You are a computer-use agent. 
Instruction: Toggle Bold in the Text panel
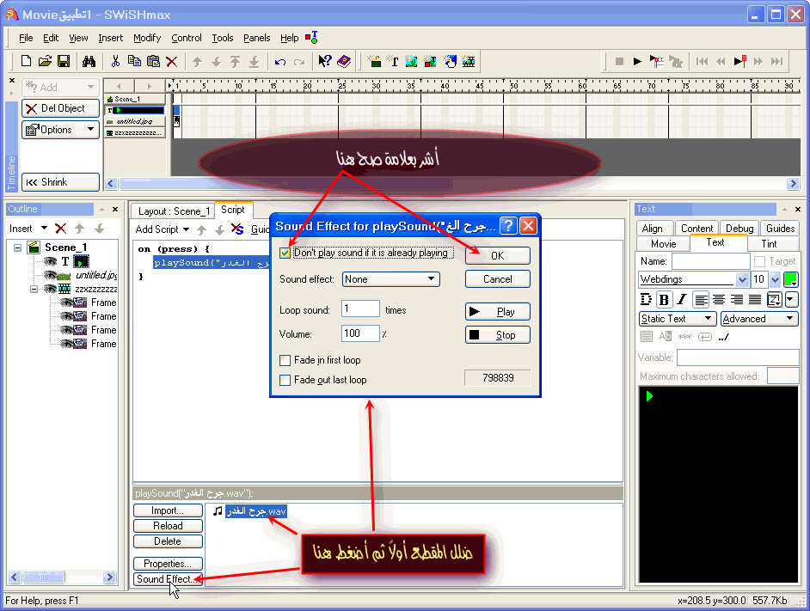tap(665, 300)
